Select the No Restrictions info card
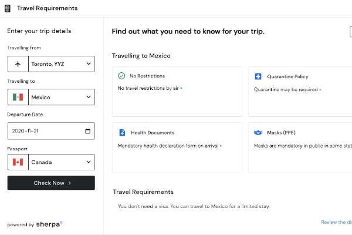The height and width of the screenshot is (235, 352). click(x=177, y=98)
